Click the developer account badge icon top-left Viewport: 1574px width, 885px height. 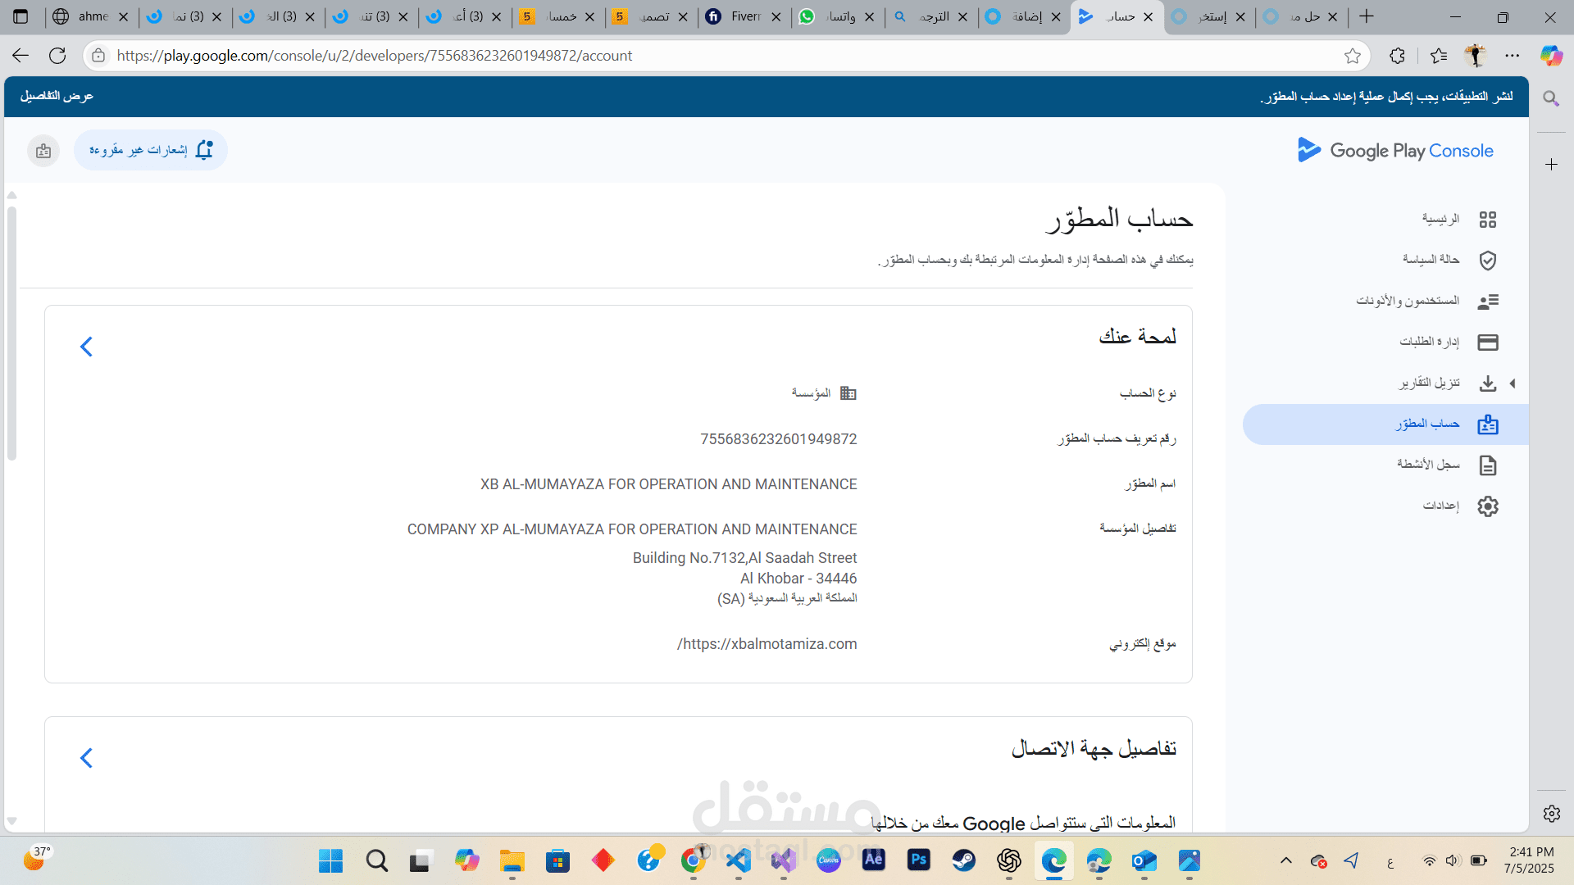[x=43, y=151]
